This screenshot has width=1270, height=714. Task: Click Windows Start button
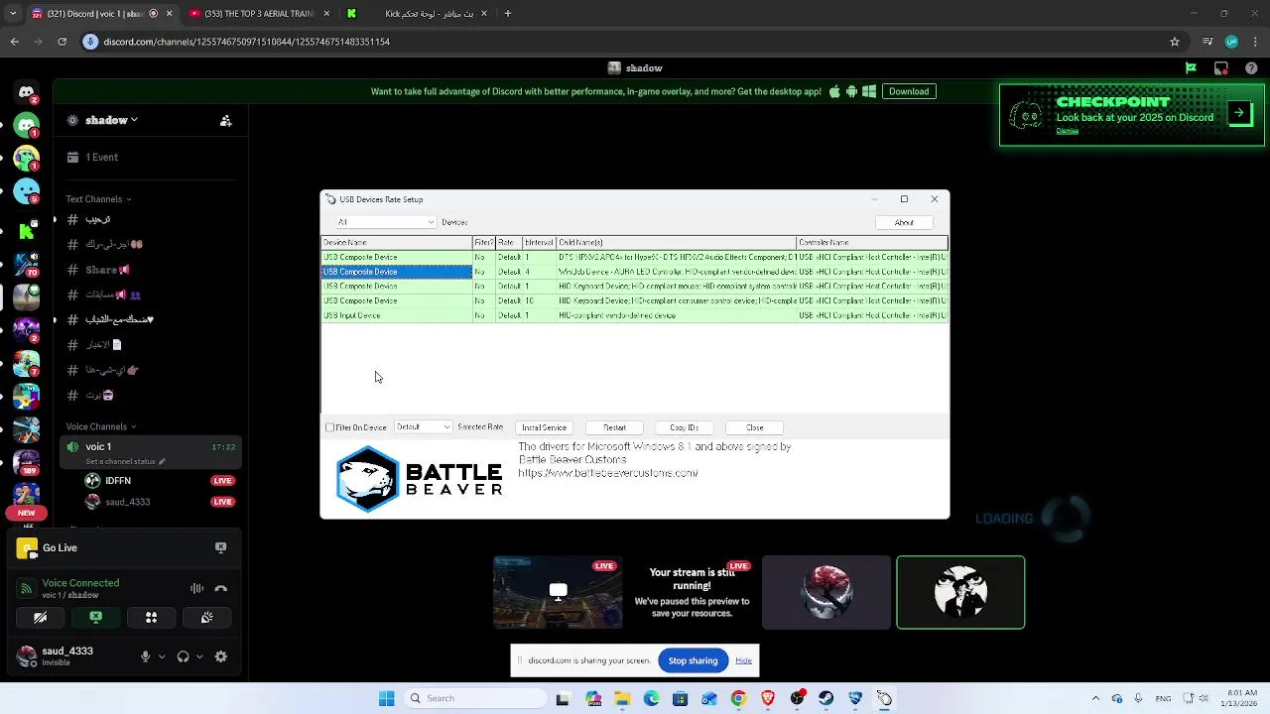386,698
